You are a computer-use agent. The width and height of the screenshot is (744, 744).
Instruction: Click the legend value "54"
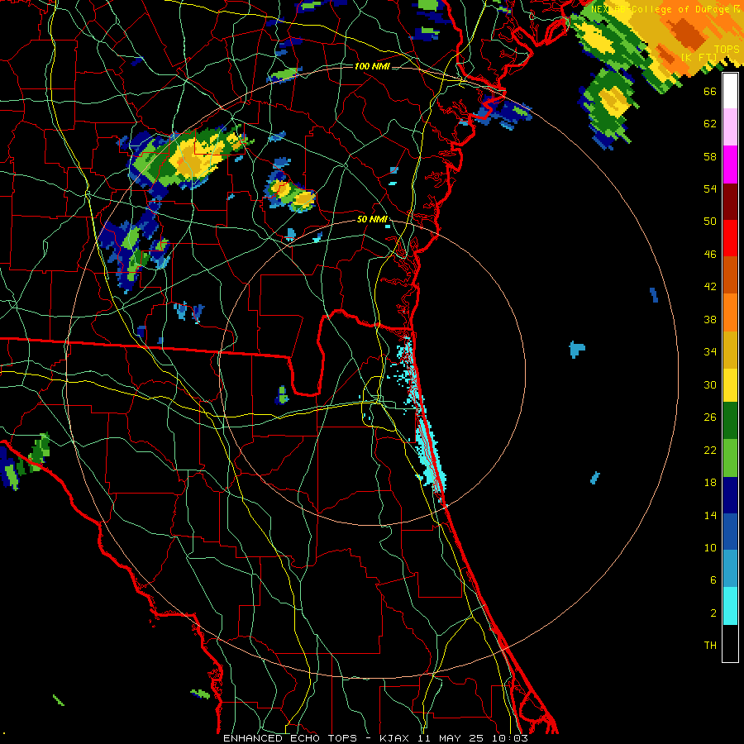point(710,188)
